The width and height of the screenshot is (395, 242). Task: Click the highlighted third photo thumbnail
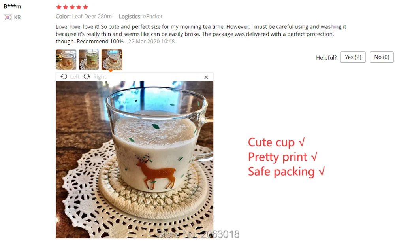tap(112, 59)
